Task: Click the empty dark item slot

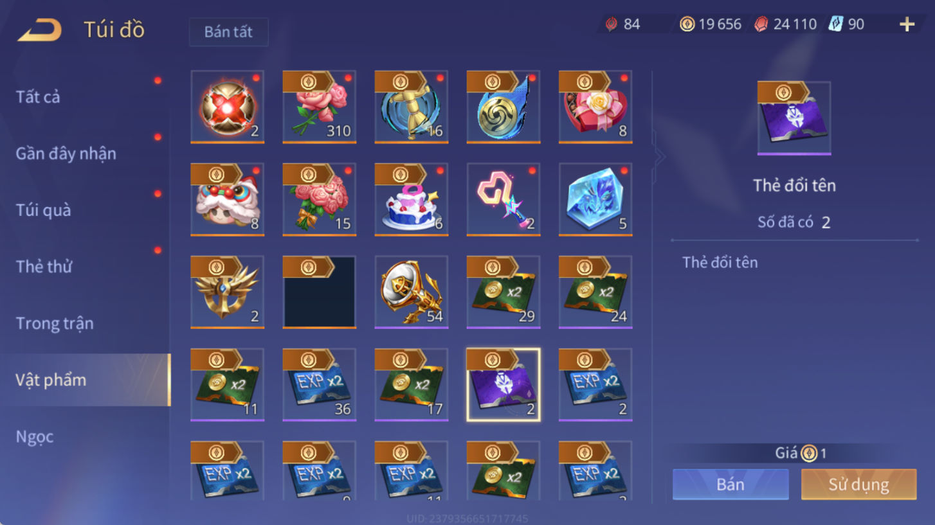Action: pyautogui.click(x=319, y=292)
